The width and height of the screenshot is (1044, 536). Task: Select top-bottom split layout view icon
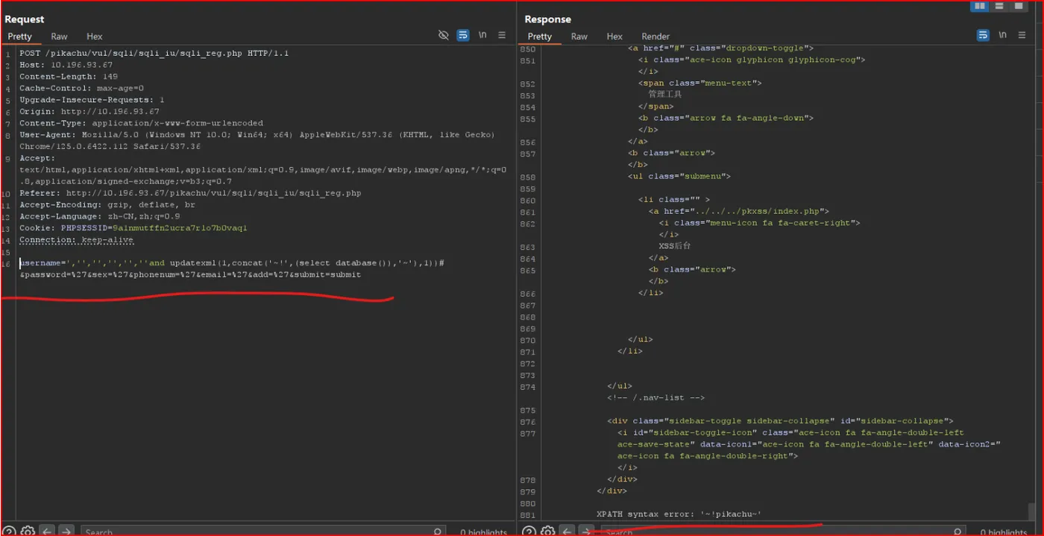(x=999, y=6)
